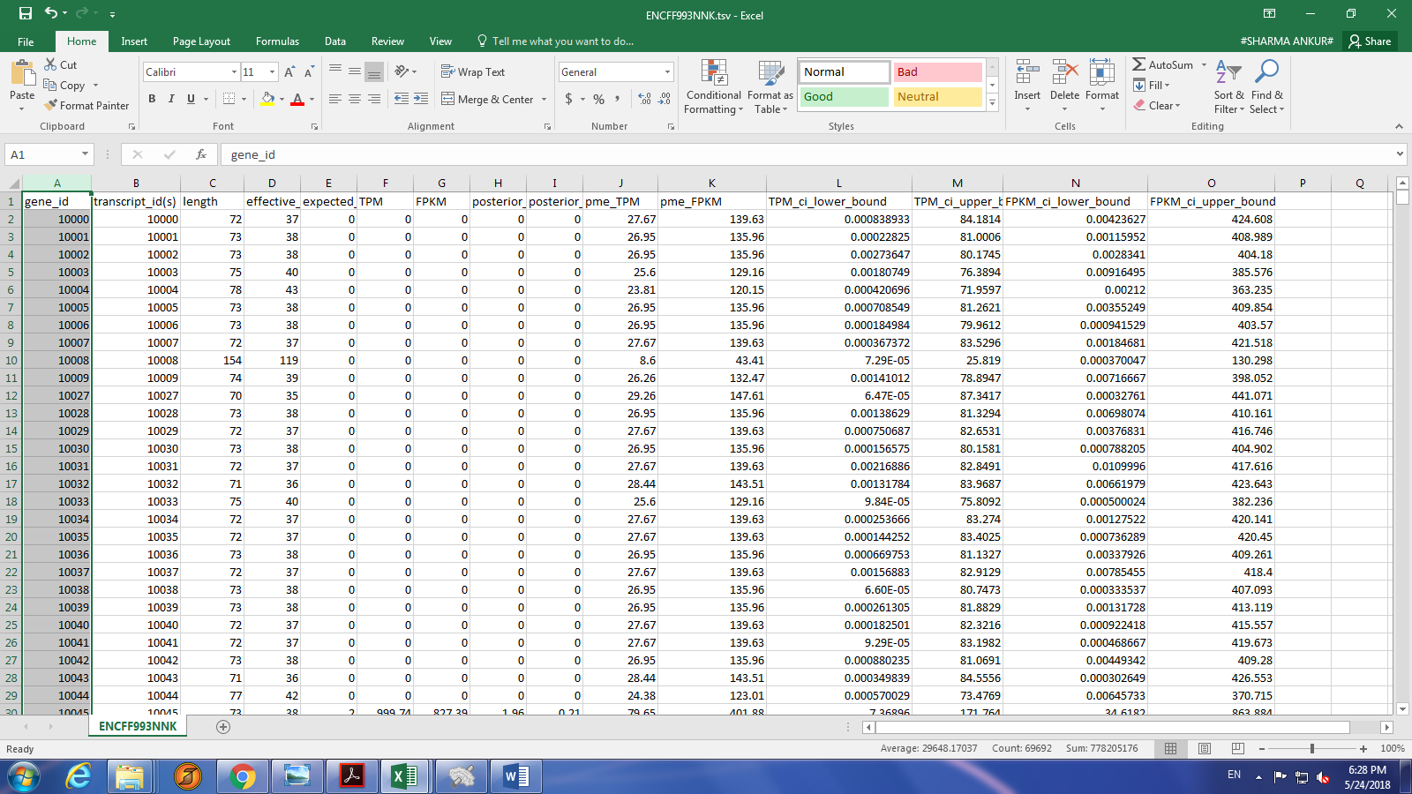The width and height of the screenshot is (1412, 794).
Task: Click the Share button
Action: [x=1371, y=41]
